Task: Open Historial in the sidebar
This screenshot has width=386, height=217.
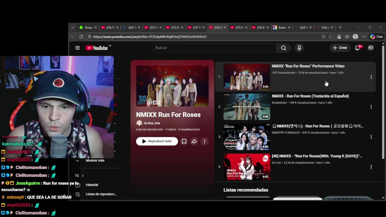Action: tap(92, 185)
